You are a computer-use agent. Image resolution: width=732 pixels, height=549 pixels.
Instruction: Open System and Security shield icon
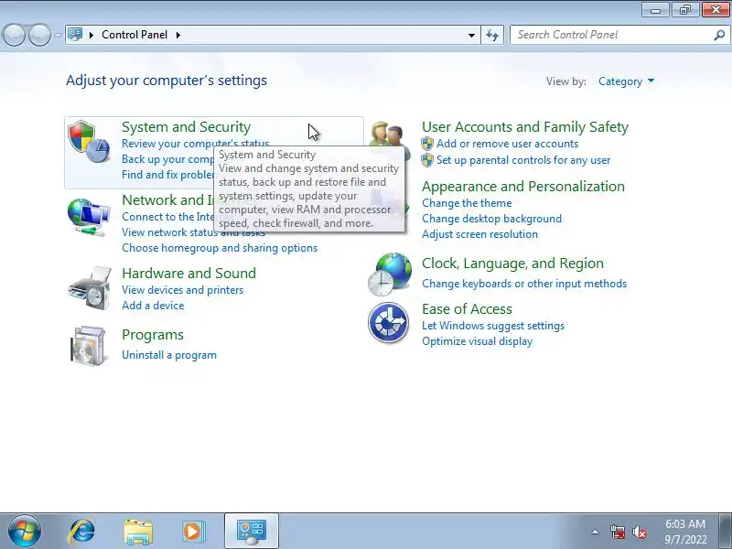click(89, 142)
